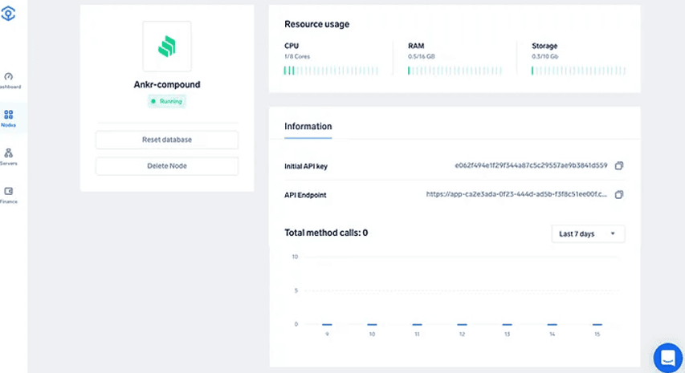Click the chart bar for day 9
Viewport: 685px width, 373px height.
327,325
